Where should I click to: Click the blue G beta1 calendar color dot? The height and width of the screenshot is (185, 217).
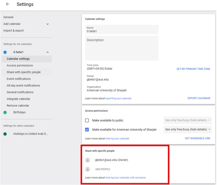(x=5, y=52)
